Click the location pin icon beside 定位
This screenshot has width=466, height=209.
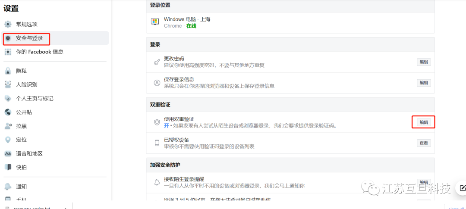[8, 140]
